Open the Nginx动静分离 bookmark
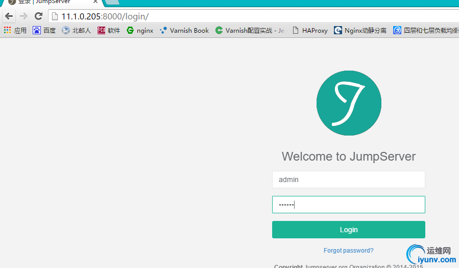This screenshot has width=459, height=268. [x=360, y=31]
